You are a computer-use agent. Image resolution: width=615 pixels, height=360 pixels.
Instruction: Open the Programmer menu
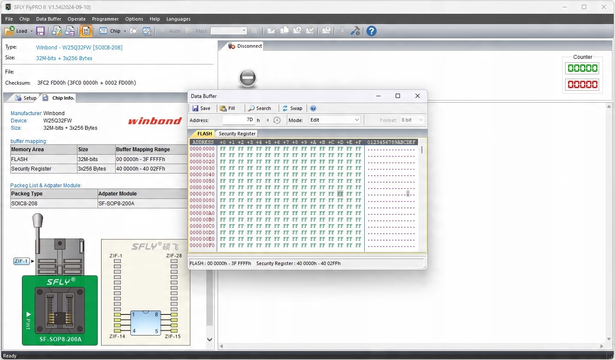[x=105, y=19]
